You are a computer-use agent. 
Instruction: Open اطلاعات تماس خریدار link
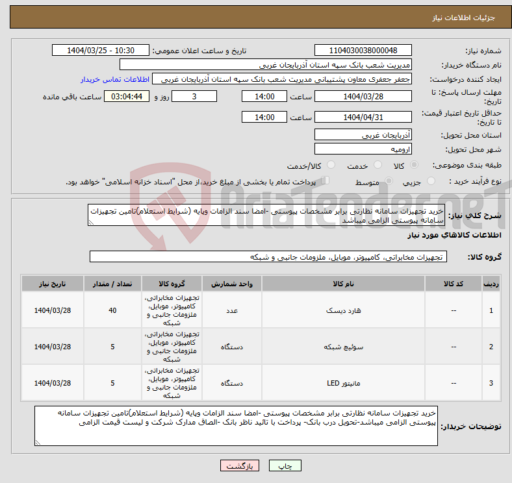115,79
